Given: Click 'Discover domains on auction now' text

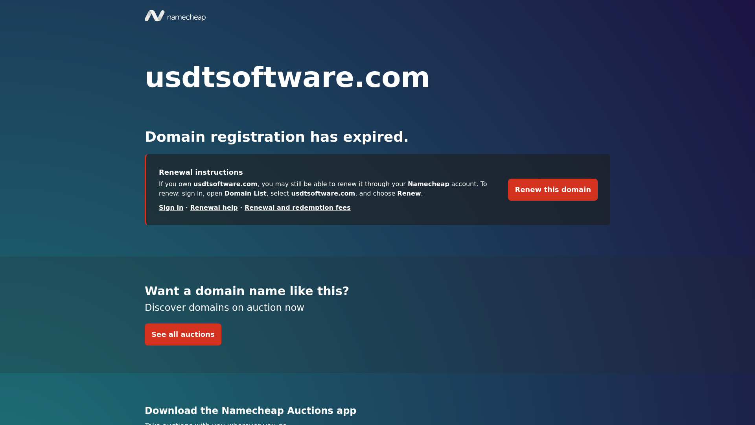Looking at the screenshot, I should [224, 308].
